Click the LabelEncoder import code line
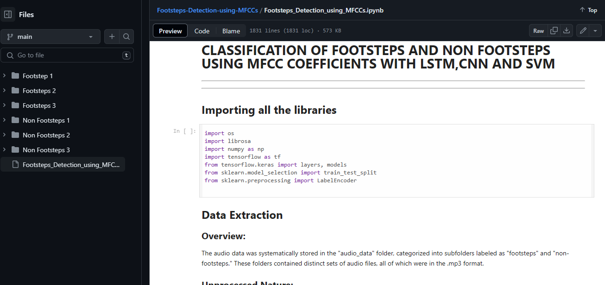Screen dimensions: 605x285 point(281,180)
